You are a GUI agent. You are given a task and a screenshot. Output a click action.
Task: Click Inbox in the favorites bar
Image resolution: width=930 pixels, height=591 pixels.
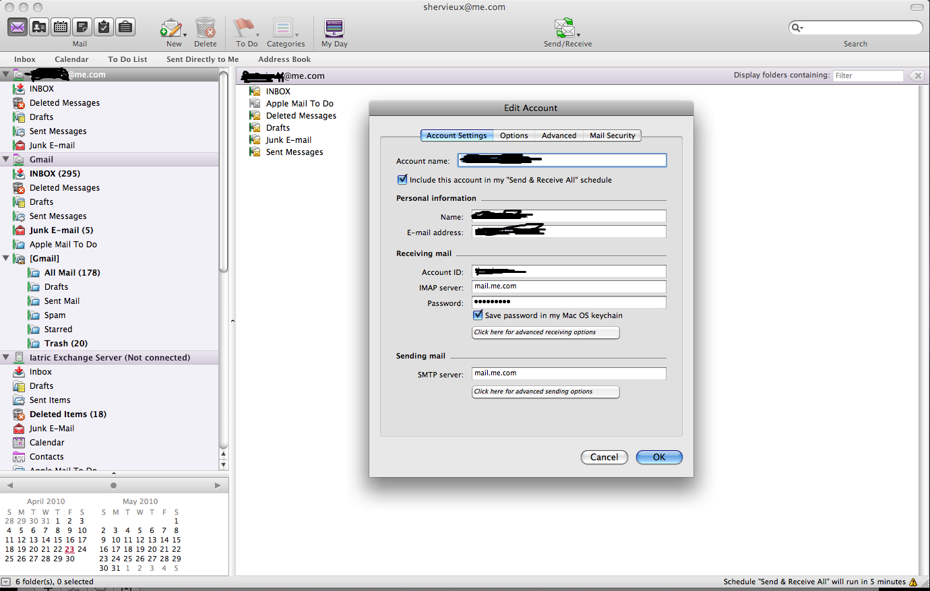[25, 59]
